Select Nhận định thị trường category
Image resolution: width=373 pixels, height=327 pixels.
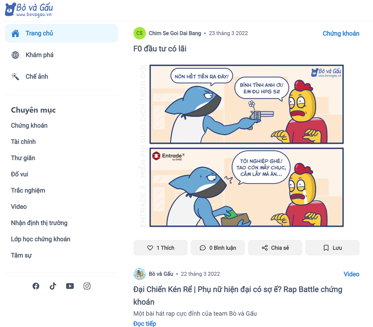pyautogui.click(x=39, y=223)
